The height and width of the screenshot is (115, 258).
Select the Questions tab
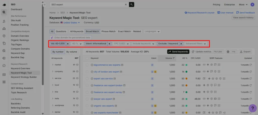(61, 31)
